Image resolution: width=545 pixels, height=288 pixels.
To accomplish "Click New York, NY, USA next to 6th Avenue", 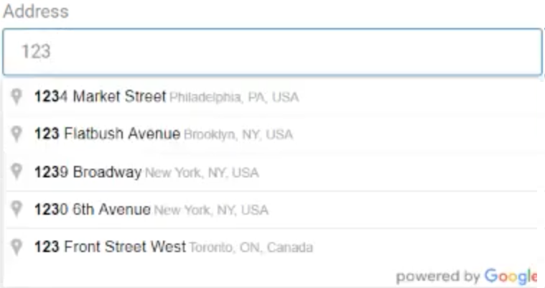I will point(210,210).
